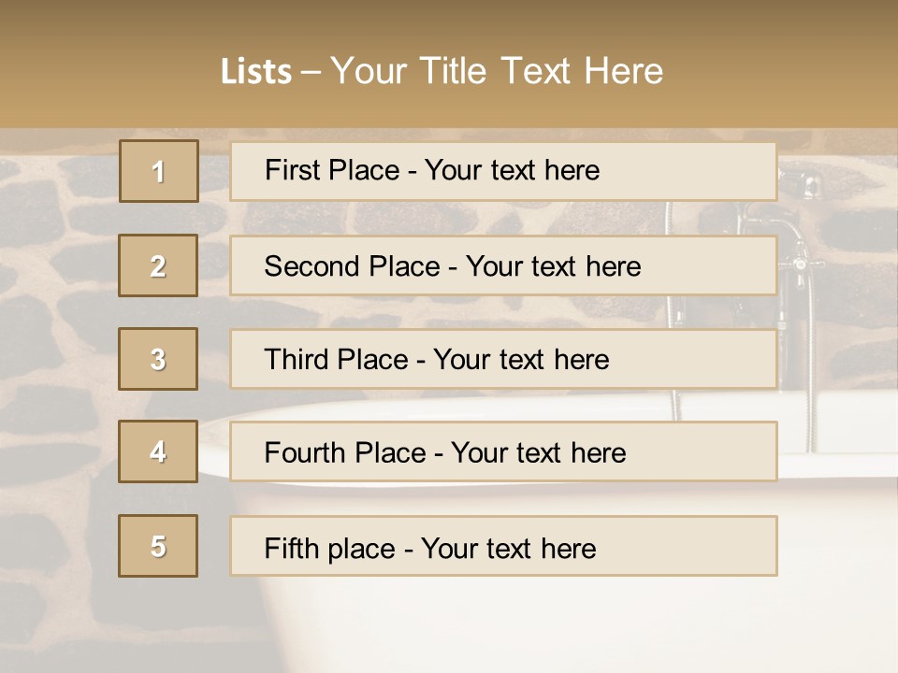The image size is (898, 673).
Task: Pick the number 4 square
Action: pos(158,451)
